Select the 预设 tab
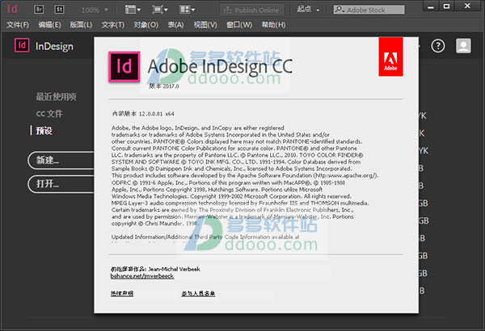The image size is (485, 331). click(x=44, y=131)
